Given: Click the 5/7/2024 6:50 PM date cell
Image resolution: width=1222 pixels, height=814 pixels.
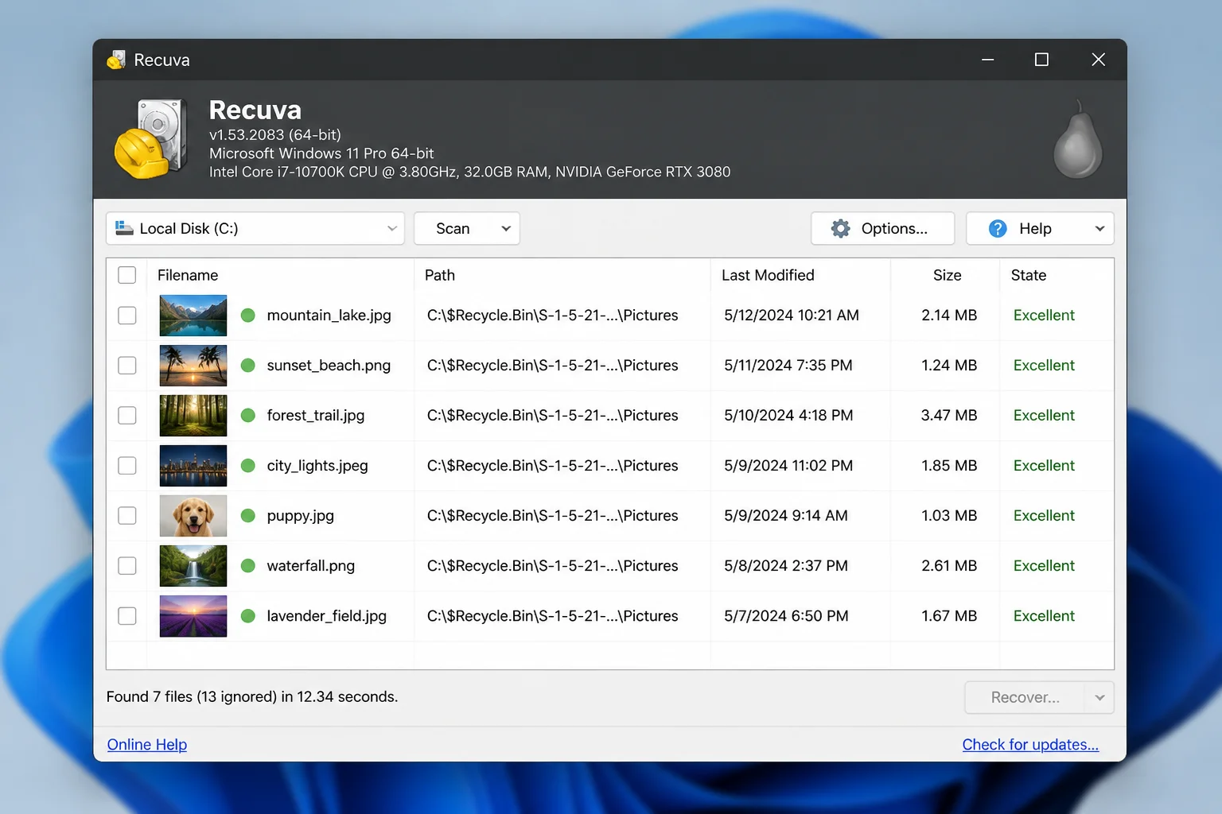Looking at the screenshot, I should coord(786,616).
